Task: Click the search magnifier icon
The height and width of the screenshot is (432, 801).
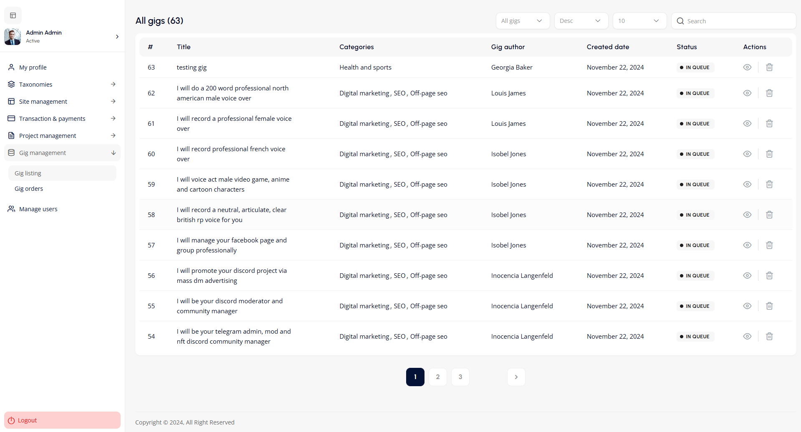Action: pos(680,21)
